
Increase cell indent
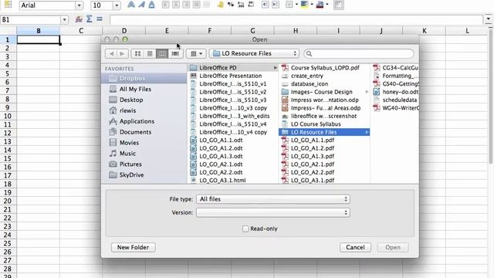point(276,5)
